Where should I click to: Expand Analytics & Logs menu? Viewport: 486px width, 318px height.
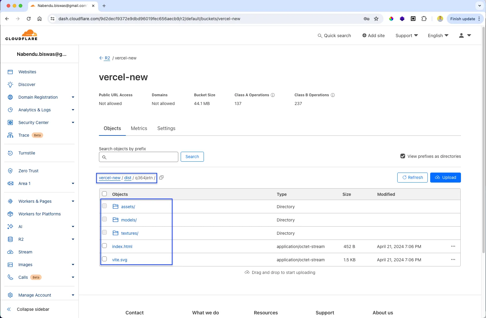(x=73, y=110)
